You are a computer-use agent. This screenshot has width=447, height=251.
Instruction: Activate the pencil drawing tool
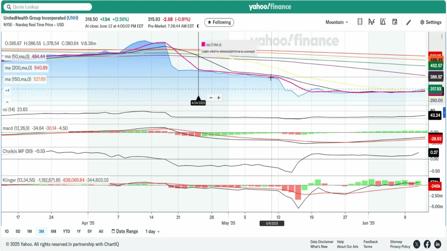coord(409,22)
